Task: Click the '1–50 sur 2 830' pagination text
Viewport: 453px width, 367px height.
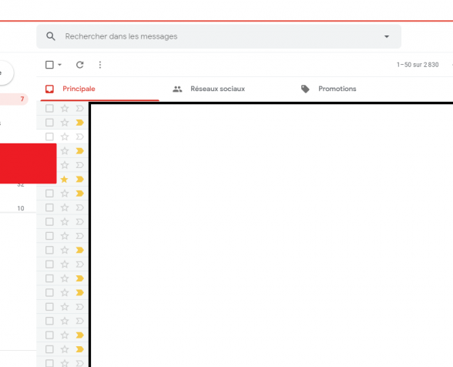Action: click(418, 65)
